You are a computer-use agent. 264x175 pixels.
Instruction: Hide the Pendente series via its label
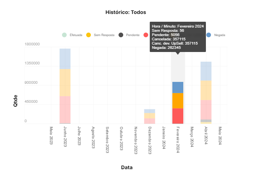pos(133,35)
